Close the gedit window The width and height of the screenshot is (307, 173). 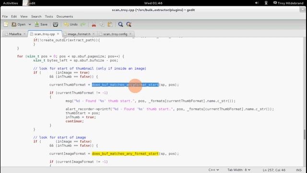[x=303, y=10]
